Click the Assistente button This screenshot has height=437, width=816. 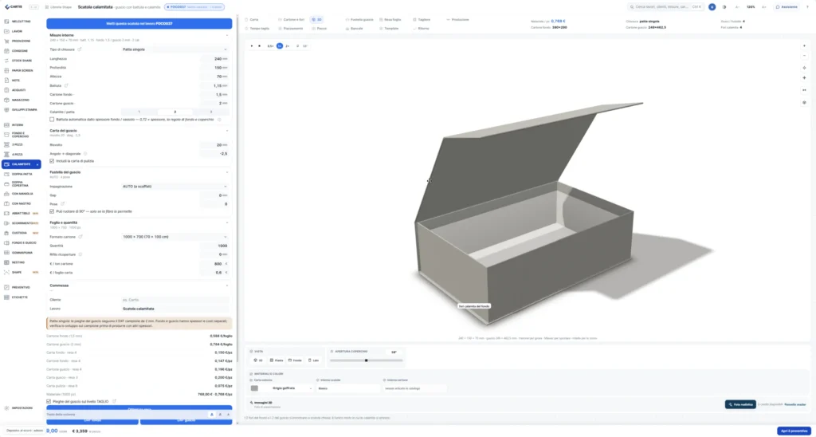point(786,7)
